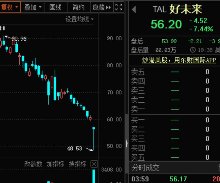Image resolution: width=220 pixels, height=183 pixels.
Task: Click the tall cyan volume bar
Action: tap(94, 176)
